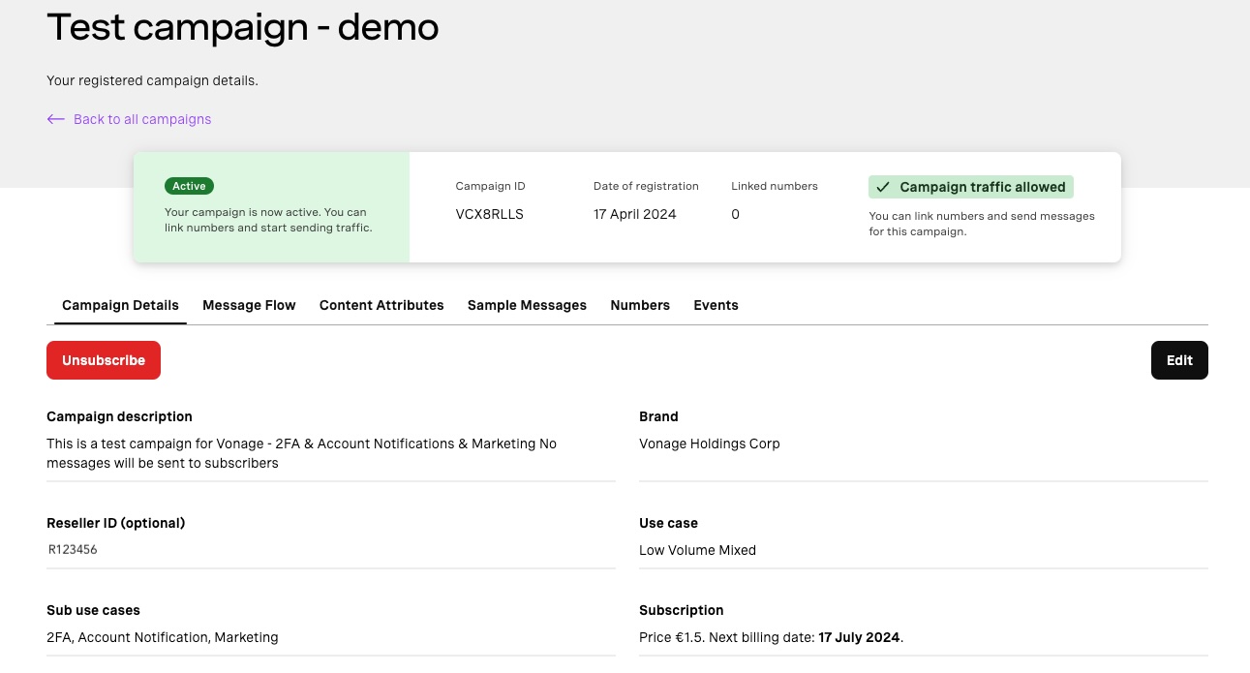Open the Content Attributes tab
The image size is (1250, 673).
[x=381, y=305]
